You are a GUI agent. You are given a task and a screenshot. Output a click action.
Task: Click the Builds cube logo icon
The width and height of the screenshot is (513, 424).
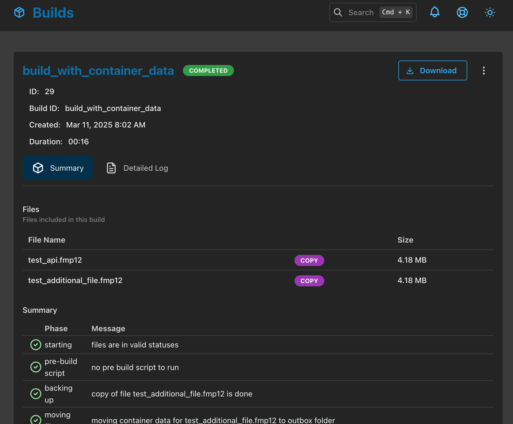tap(19, 13)
